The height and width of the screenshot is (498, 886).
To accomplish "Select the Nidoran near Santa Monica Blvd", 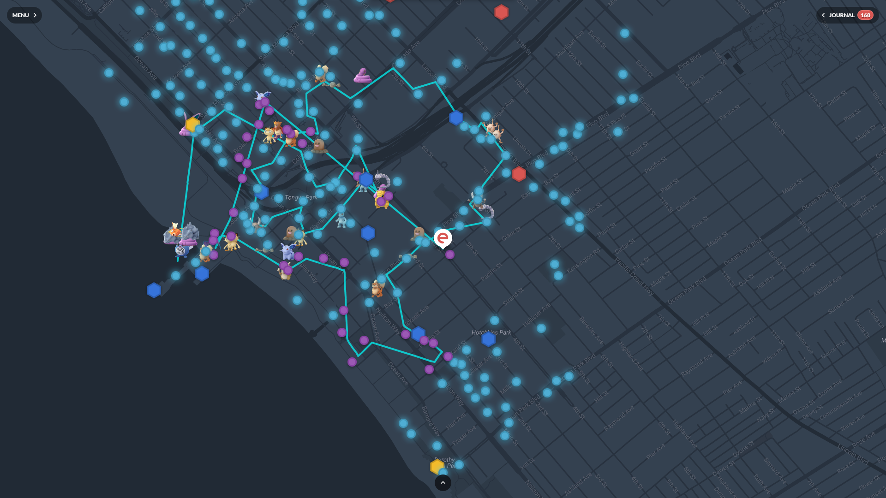I will click(x=262, y=97).
